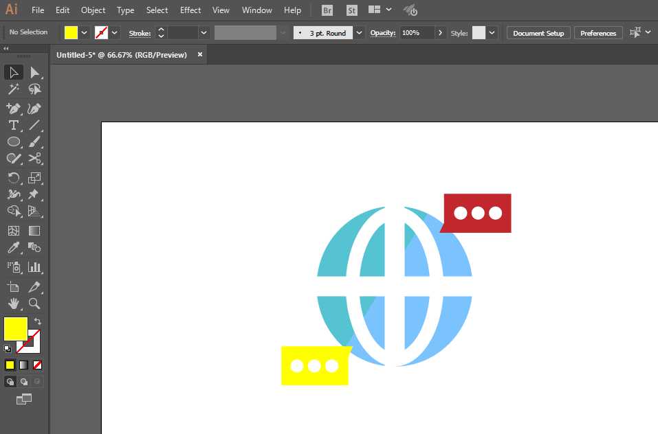Image resolution: width=658 pixels, height=434 pixels.
Task: Pick the Ellipse tool
Action: (14, 141)
